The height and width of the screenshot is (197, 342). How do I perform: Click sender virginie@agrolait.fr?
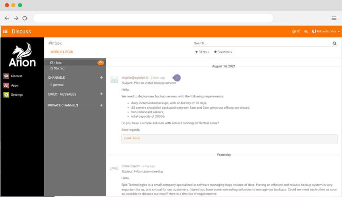click(135, 78)
